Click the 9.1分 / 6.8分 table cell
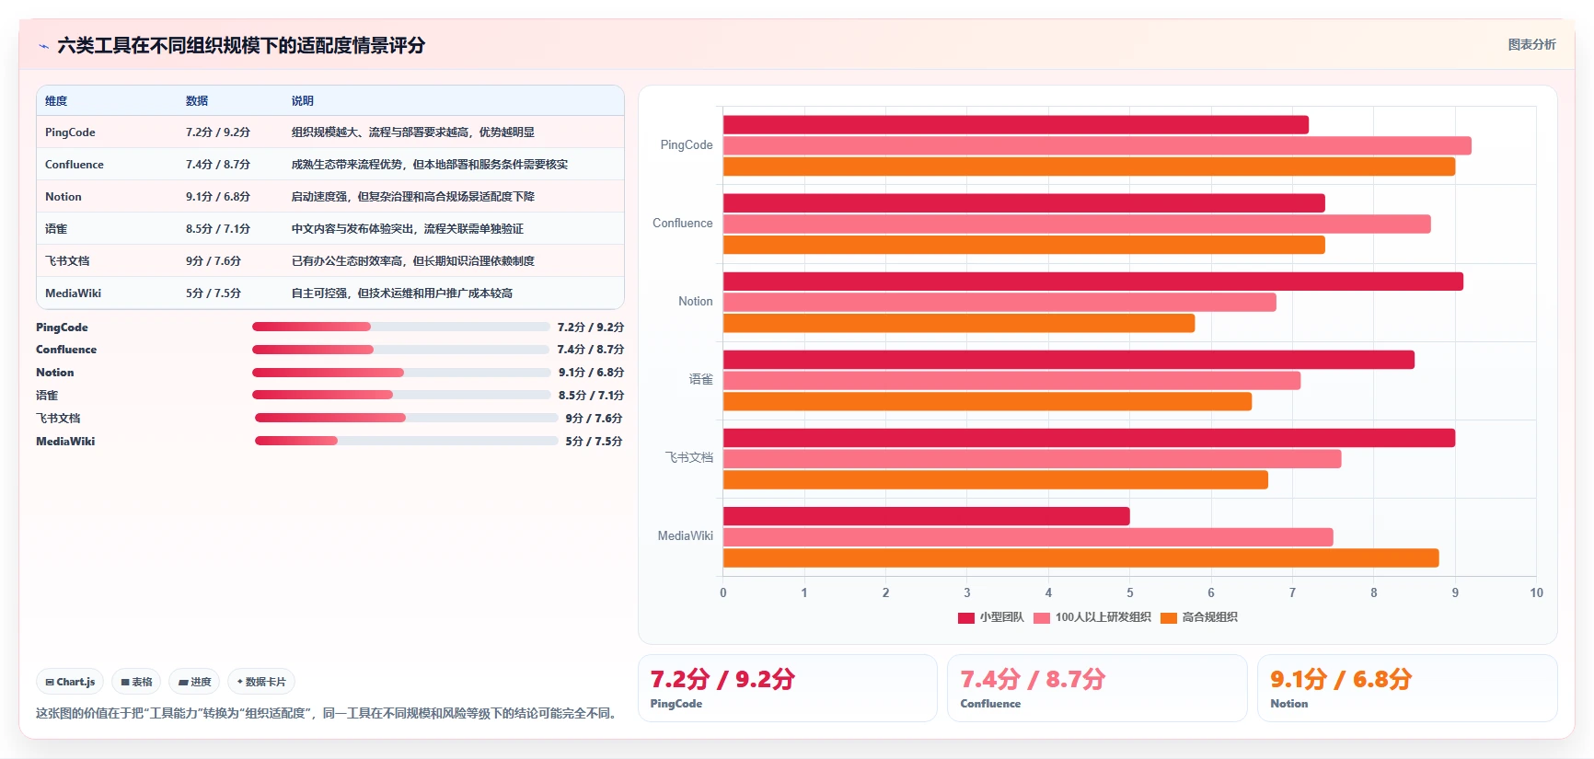1594x759 pixels. click(x=218, y=197)
